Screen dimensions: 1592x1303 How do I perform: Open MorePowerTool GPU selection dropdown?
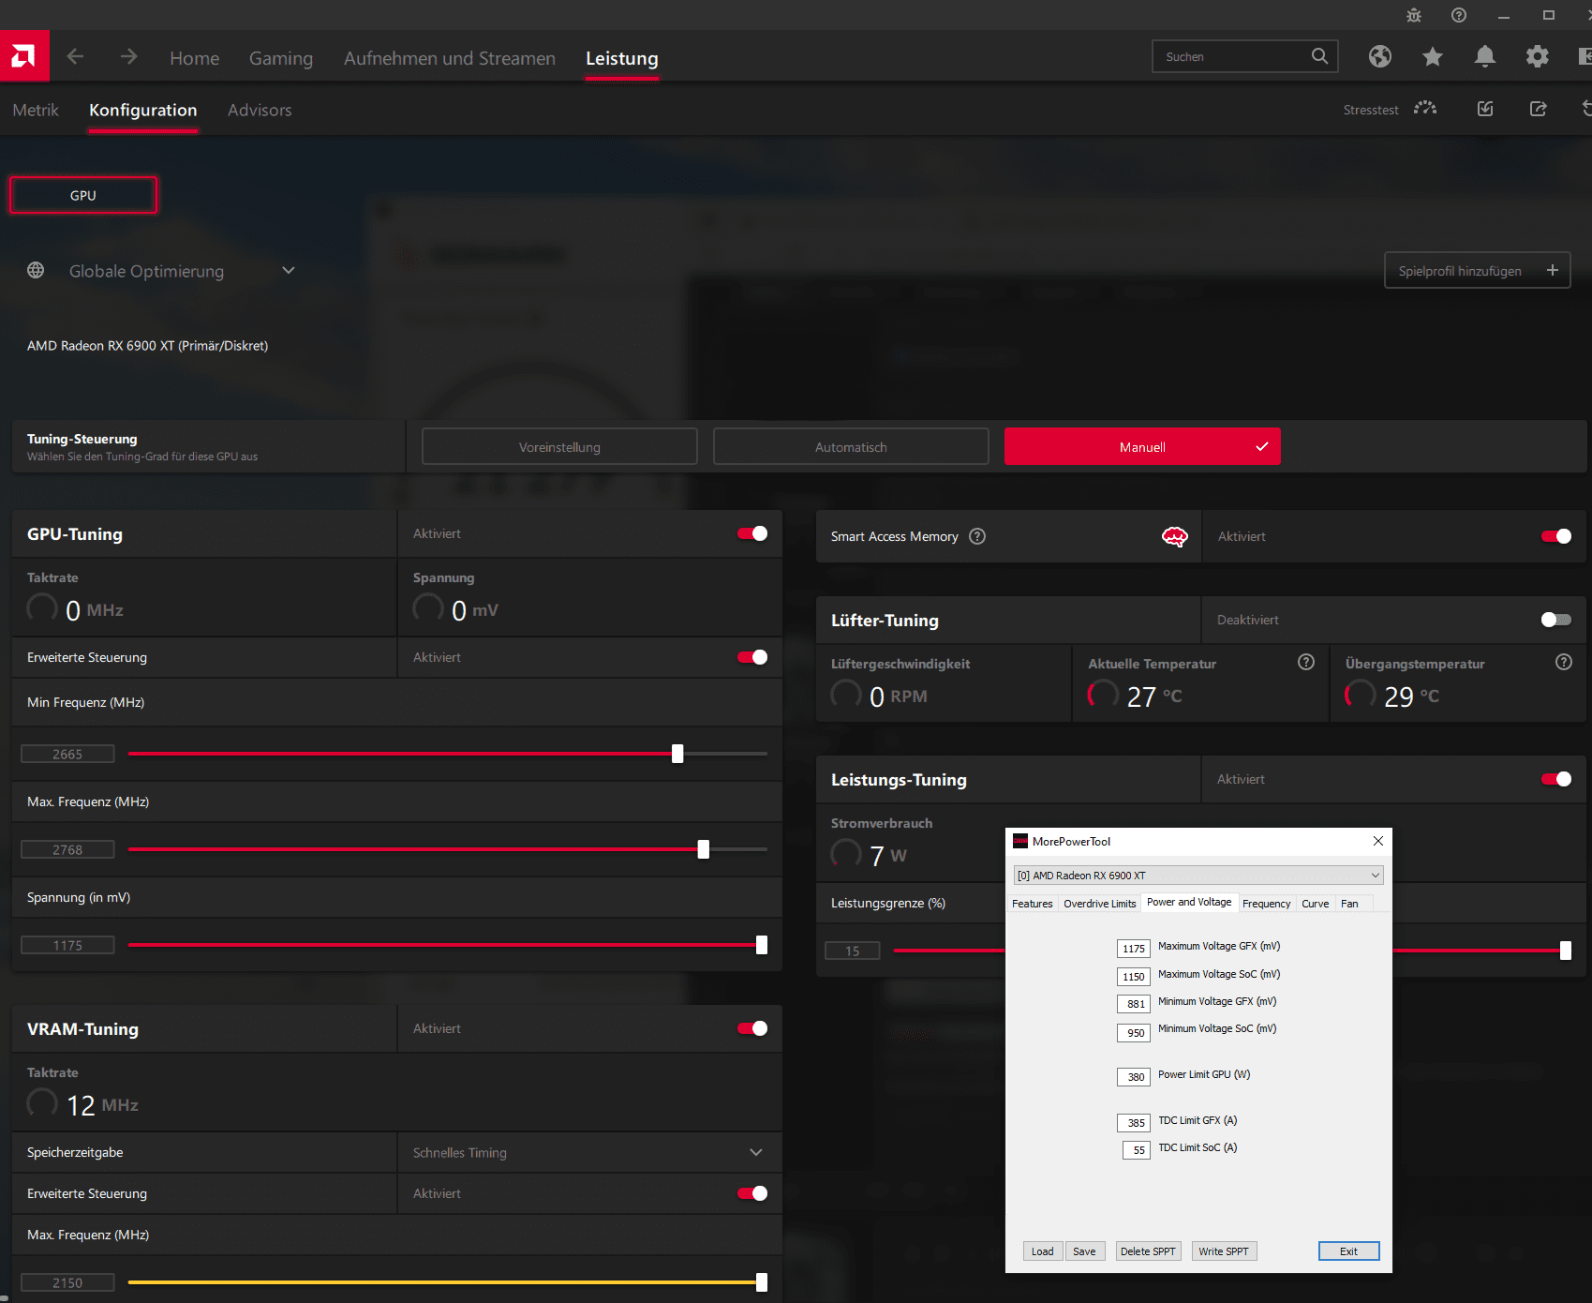pos(1198,875)
